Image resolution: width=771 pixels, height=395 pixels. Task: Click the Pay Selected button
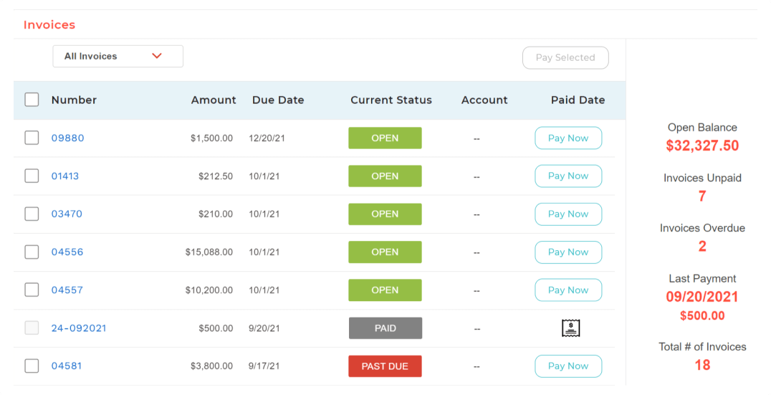click(x=565, y=58)
